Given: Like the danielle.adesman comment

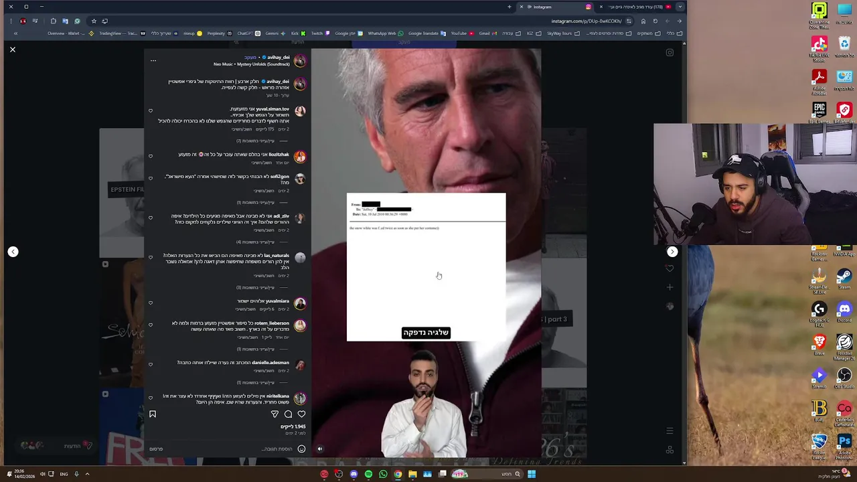Looking at the screenshot, I should [x=151, y=364].
